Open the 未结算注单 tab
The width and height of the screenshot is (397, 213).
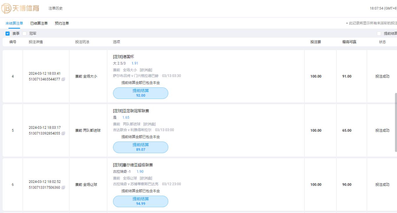[x=14, y=23]
